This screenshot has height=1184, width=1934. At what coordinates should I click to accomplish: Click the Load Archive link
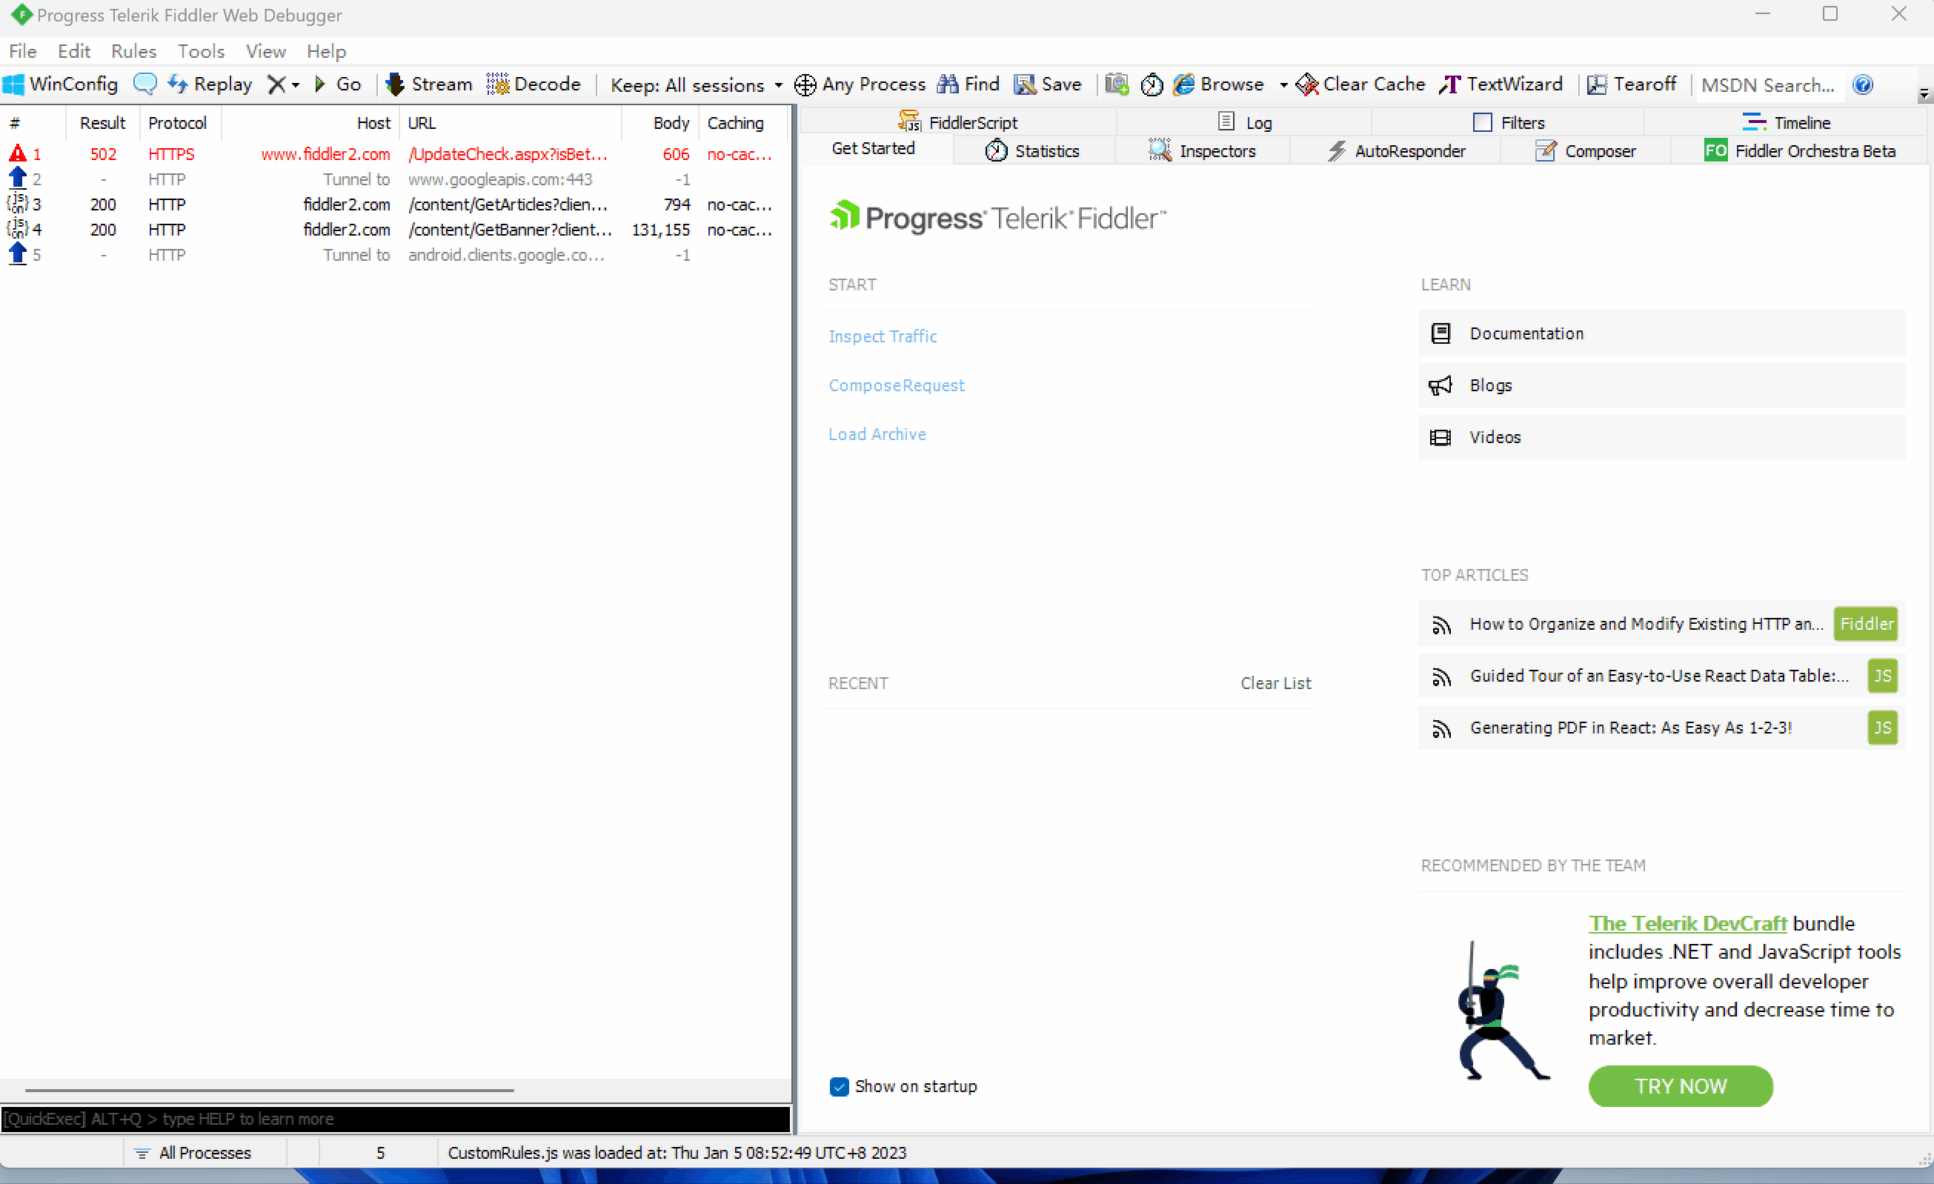coord(877,434)
